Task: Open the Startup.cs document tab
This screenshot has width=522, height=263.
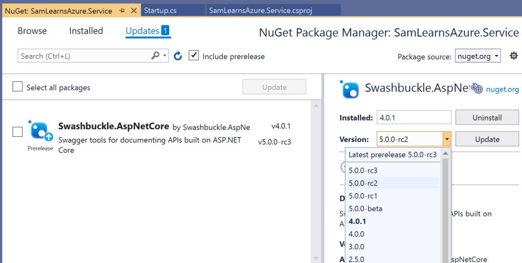Action: 161,11
